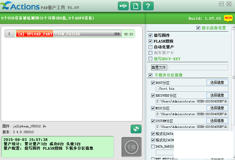Click version text 3.4.0.150312

(23, 132)
